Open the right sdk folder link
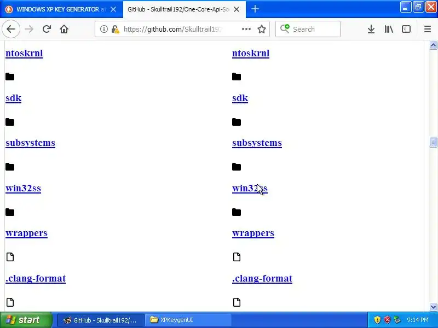 tap(240, 98)
